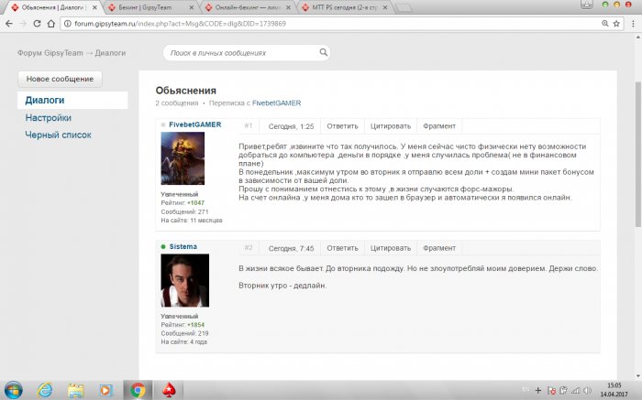Screen dimensions: 642x400
Task: Close the Объяснения | Диалоги tab
Action: [x=94, y=7]
